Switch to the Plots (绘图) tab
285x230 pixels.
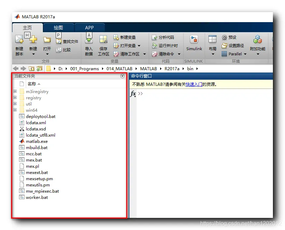(x=58, y=28)
